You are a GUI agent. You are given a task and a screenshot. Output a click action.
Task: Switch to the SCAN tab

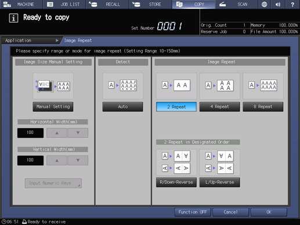tap(236, 4)
